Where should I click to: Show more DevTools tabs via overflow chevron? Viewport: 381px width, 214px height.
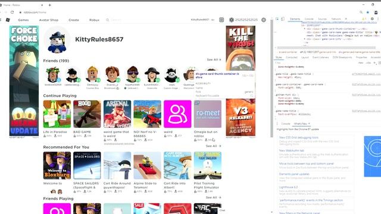[346, 19]
